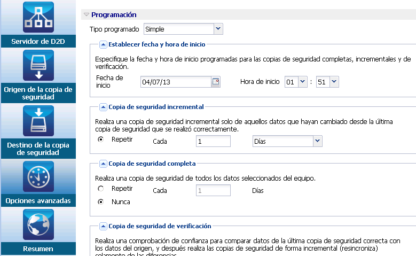Click the Origen de la copia de seguridad icon

coord(38,66)
